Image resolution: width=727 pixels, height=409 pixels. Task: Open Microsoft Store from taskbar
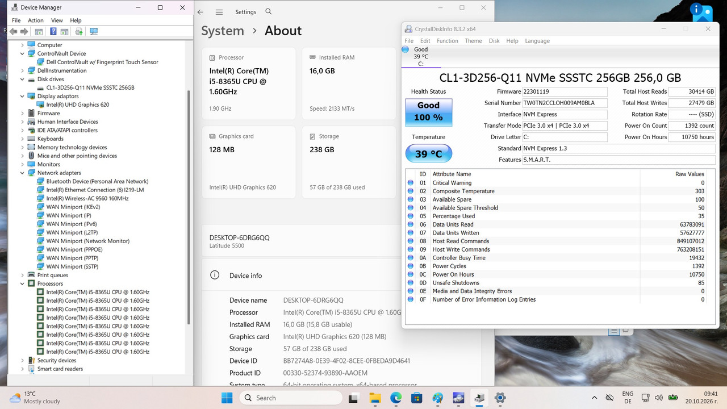(x=417, y=398)
